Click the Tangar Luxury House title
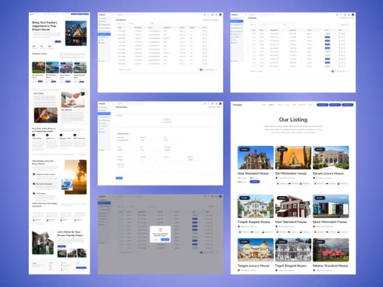This screenshot has height=287, width=383. [x=254, y=265]
